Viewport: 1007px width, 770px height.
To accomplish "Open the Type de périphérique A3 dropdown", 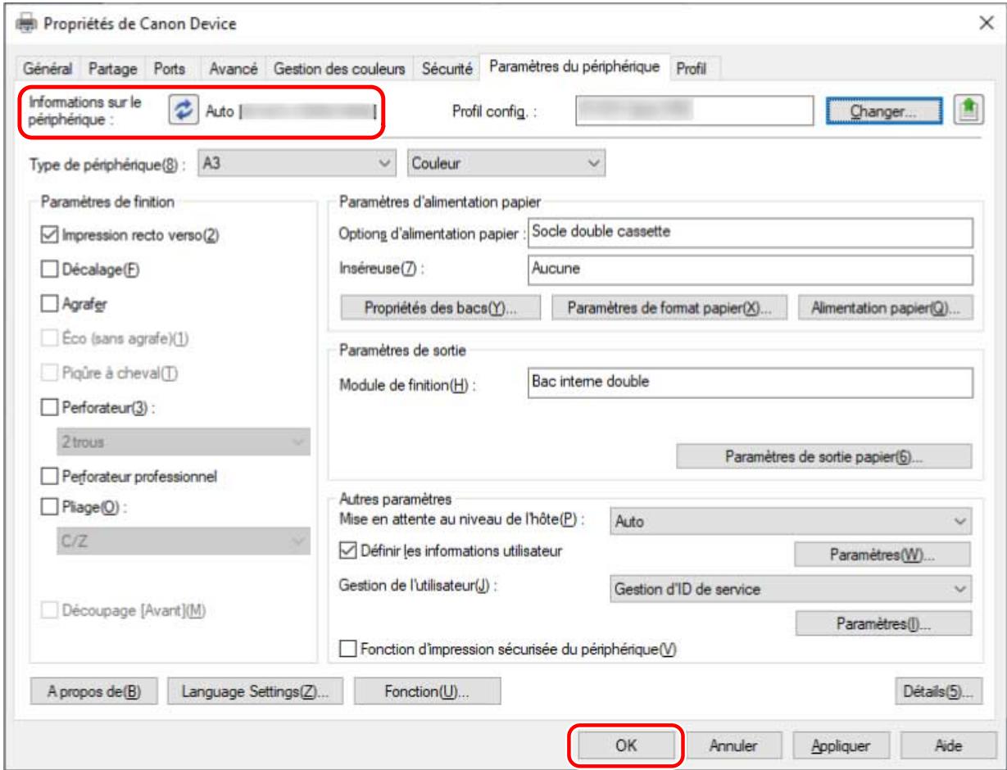I will pyautogui.click(x=297, y=164).
